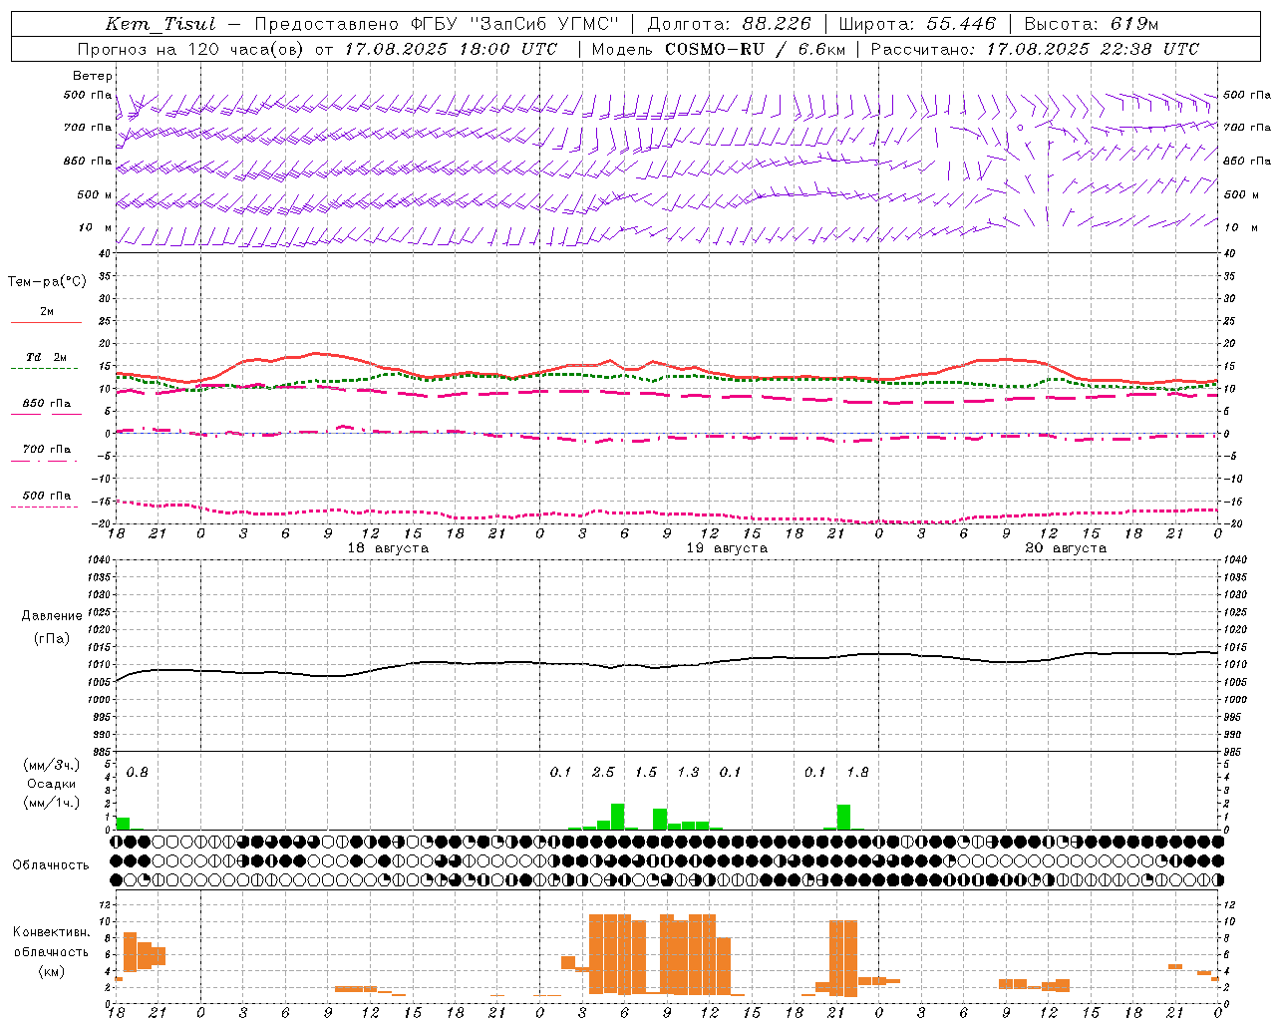The width and height of the screenshot is (1276, 1021).
Task: Click the "19 августа" date label
Action: 727,548
